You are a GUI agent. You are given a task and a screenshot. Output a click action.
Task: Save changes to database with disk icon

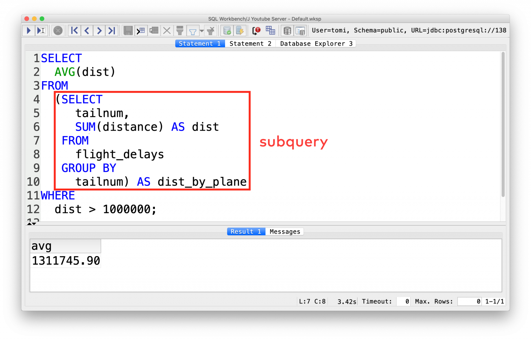click(x=128, y=30)
